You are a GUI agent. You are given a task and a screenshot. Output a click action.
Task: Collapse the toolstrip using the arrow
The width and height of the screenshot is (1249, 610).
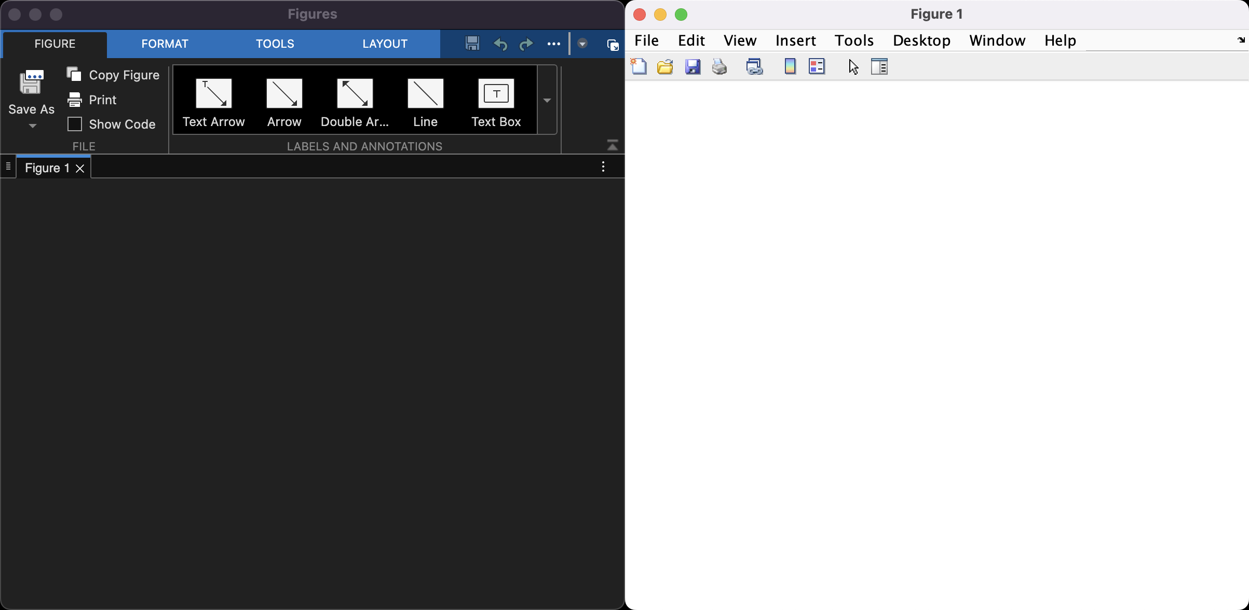[x=613, y=146]
